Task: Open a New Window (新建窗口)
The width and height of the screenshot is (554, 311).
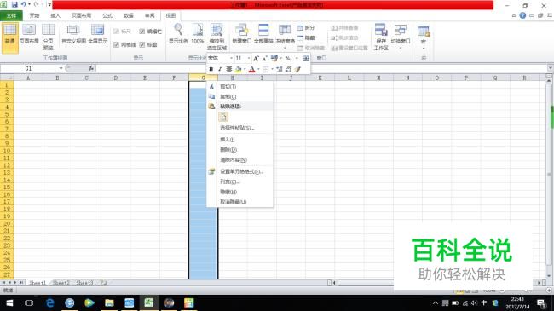Action: pos(242,34)
